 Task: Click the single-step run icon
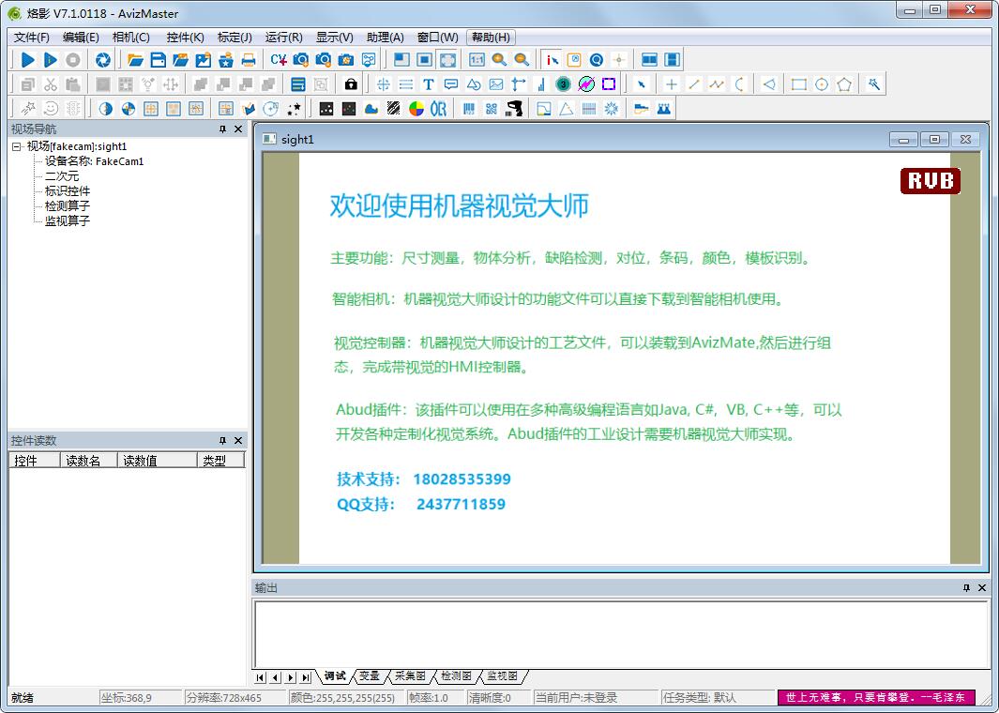(x=51, y=60)
